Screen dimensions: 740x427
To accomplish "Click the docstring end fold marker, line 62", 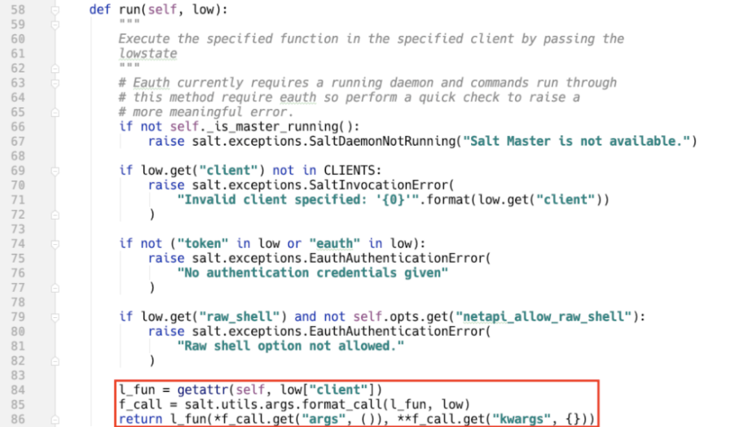I will tap(55, 68).
